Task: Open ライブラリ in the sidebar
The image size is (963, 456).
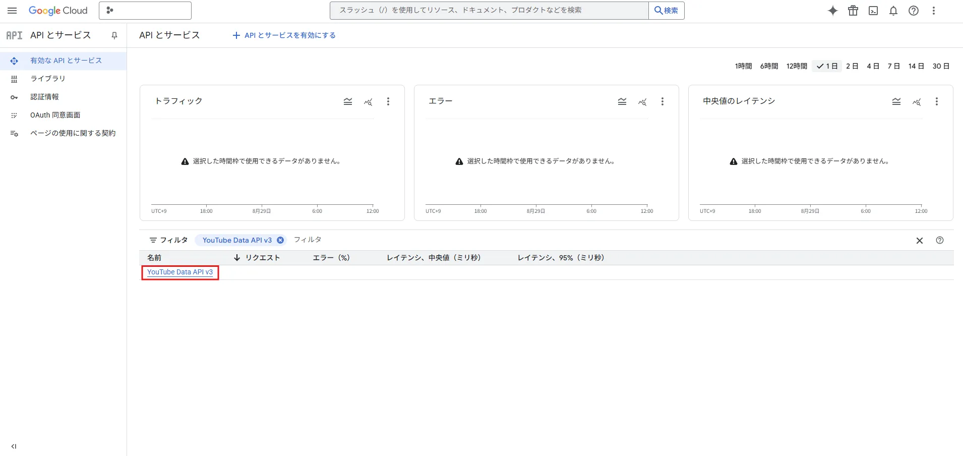Action: [x=63, y=79]
